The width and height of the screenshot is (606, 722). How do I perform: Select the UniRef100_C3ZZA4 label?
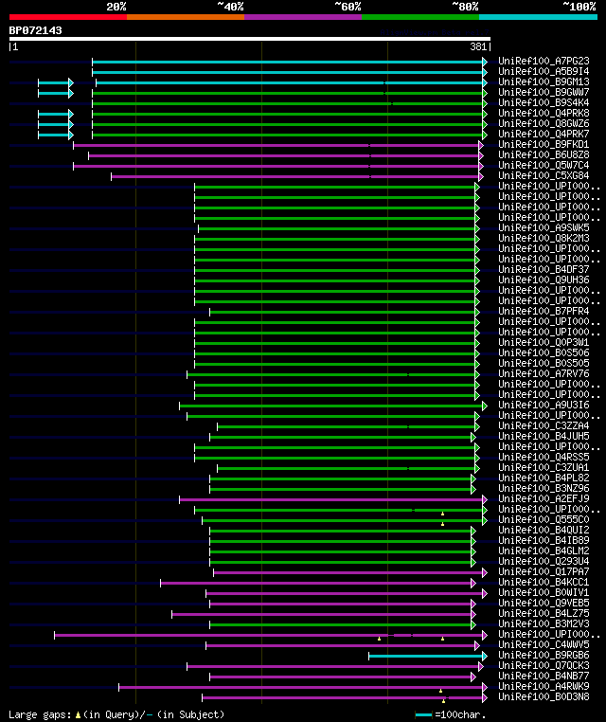(x=544, y=425)
